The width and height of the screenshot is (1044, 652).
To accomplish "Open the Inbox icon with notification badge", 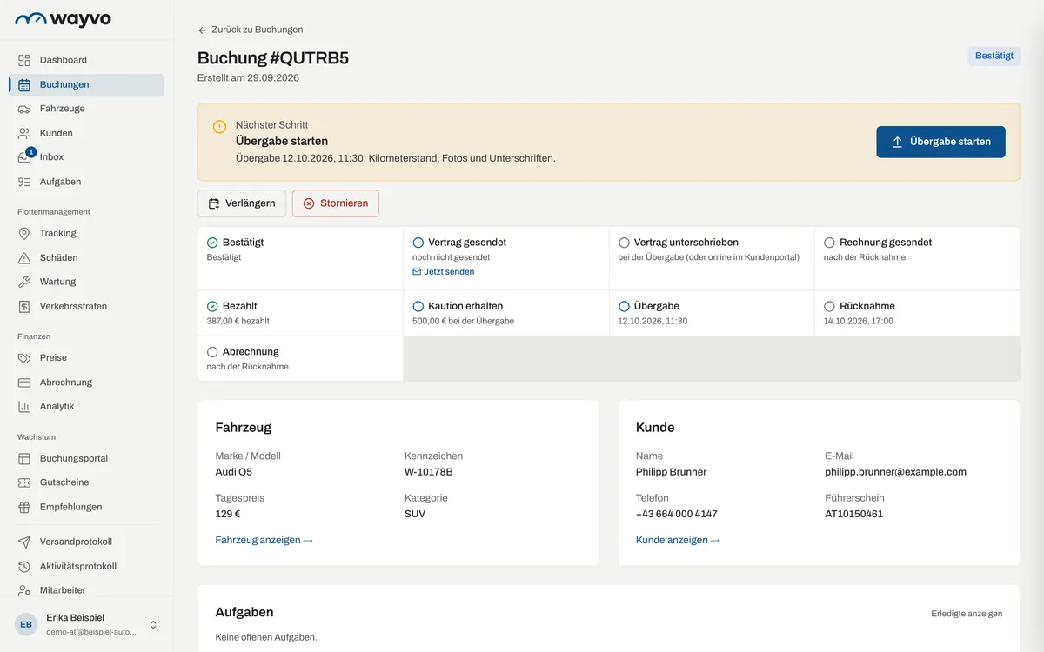I will pos(24,157).
